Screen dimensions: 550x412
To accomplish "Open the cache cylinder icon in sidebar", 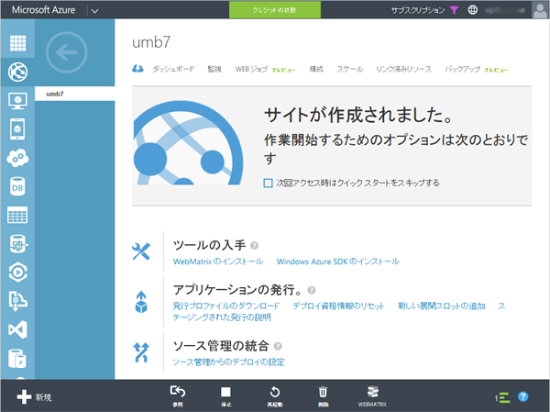I will point(17,358).
